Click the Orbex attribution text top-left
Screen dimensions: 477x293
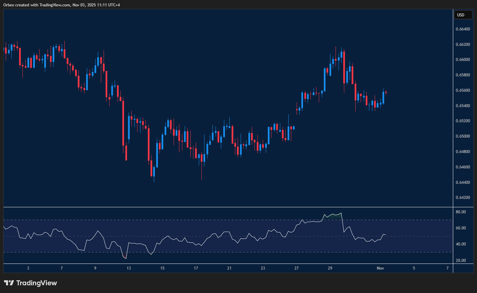point(8,5)
